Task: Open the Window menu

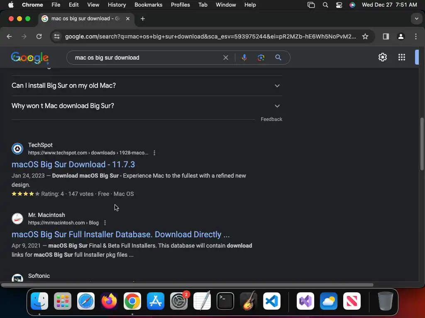Action: point(226,5)
